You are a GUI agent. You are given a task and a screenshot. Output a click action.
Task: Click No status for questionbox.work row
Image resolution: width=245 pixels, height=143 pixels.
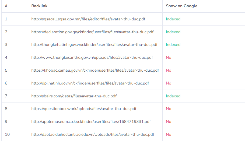click(x=169, y=109)
